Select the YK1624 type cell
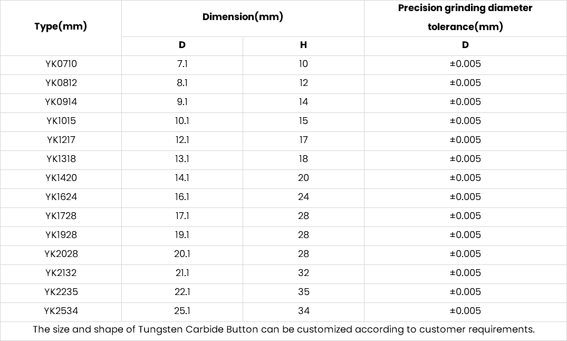Image resolution: width=567 pixels, height=341 pixels. tap(61, 197)
